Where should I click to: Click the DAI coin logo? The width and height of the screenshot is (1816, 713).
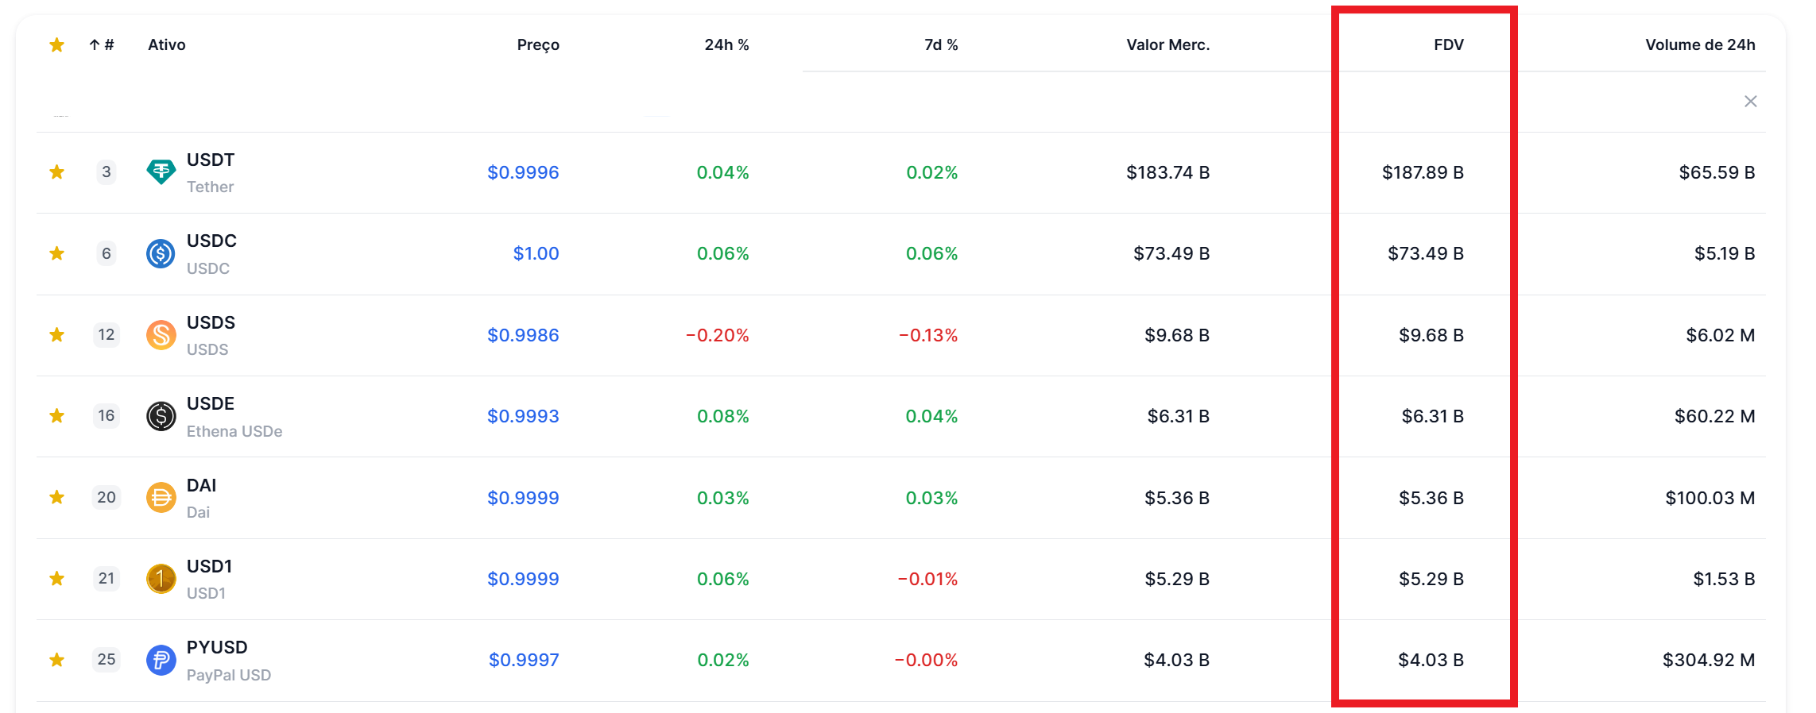[x=161, y=498]
